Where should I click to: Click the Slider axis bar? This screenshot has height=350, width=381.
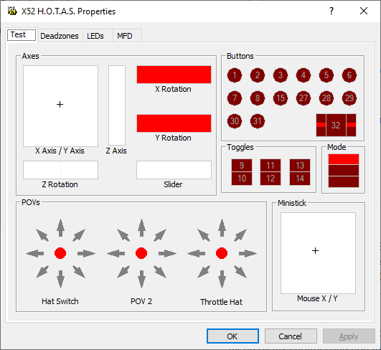coord(174,170)
